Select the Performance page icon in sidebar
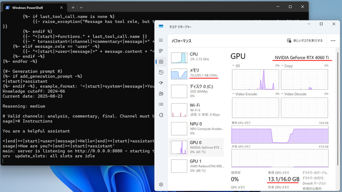This screenshot has height=192, width=342. pyautogui.click(x=161, y=61)
